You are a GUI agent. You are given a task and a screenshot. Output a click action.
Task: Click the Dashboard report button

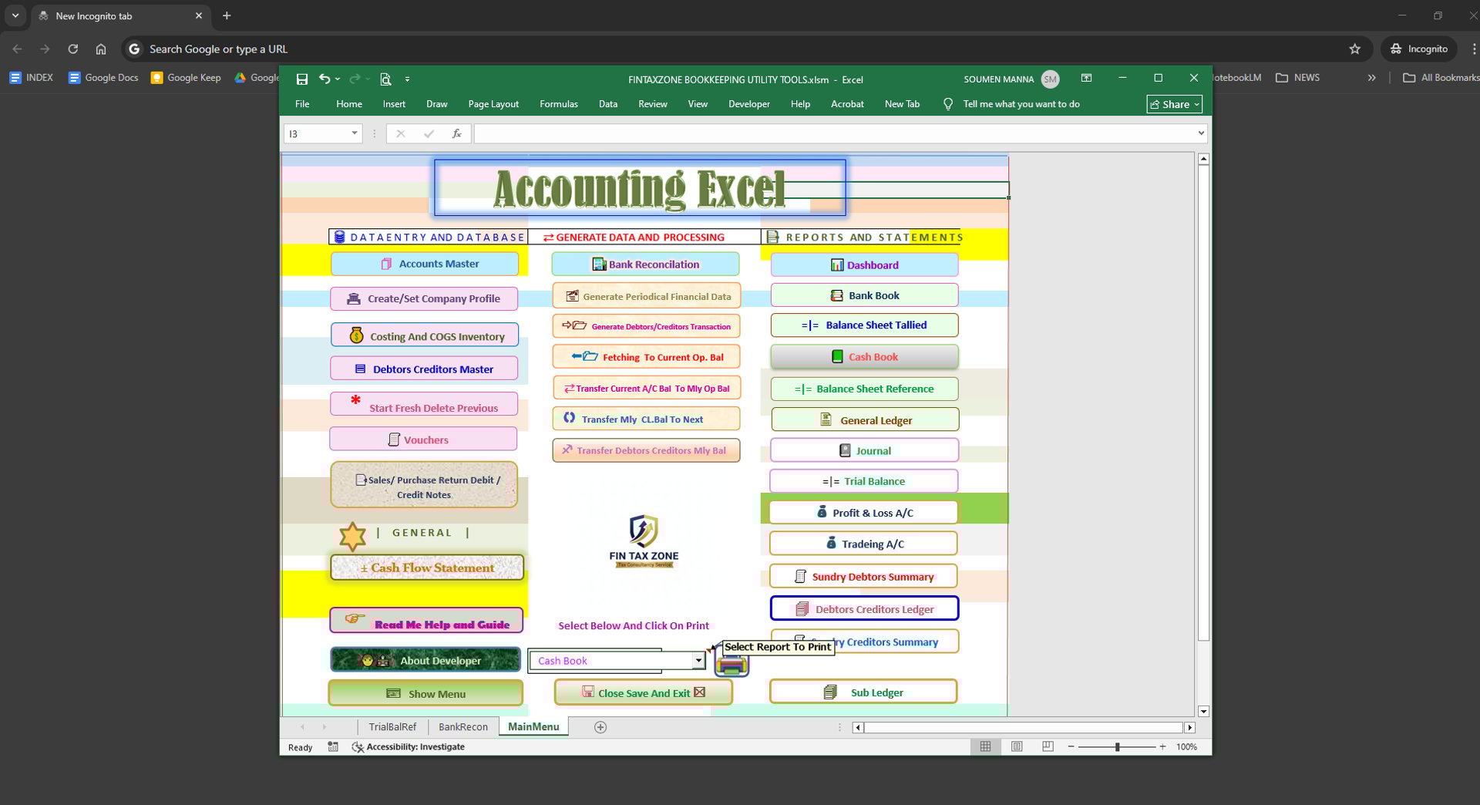(x=864, y=265)
